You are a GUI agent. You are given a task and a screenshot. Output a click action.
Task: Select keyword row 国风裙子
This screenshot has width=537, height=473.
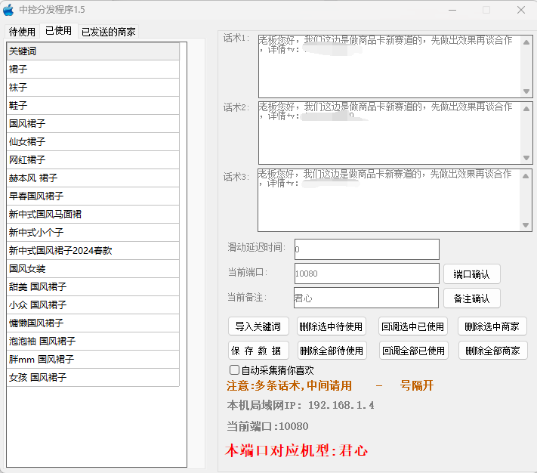[x=94, y=124]
